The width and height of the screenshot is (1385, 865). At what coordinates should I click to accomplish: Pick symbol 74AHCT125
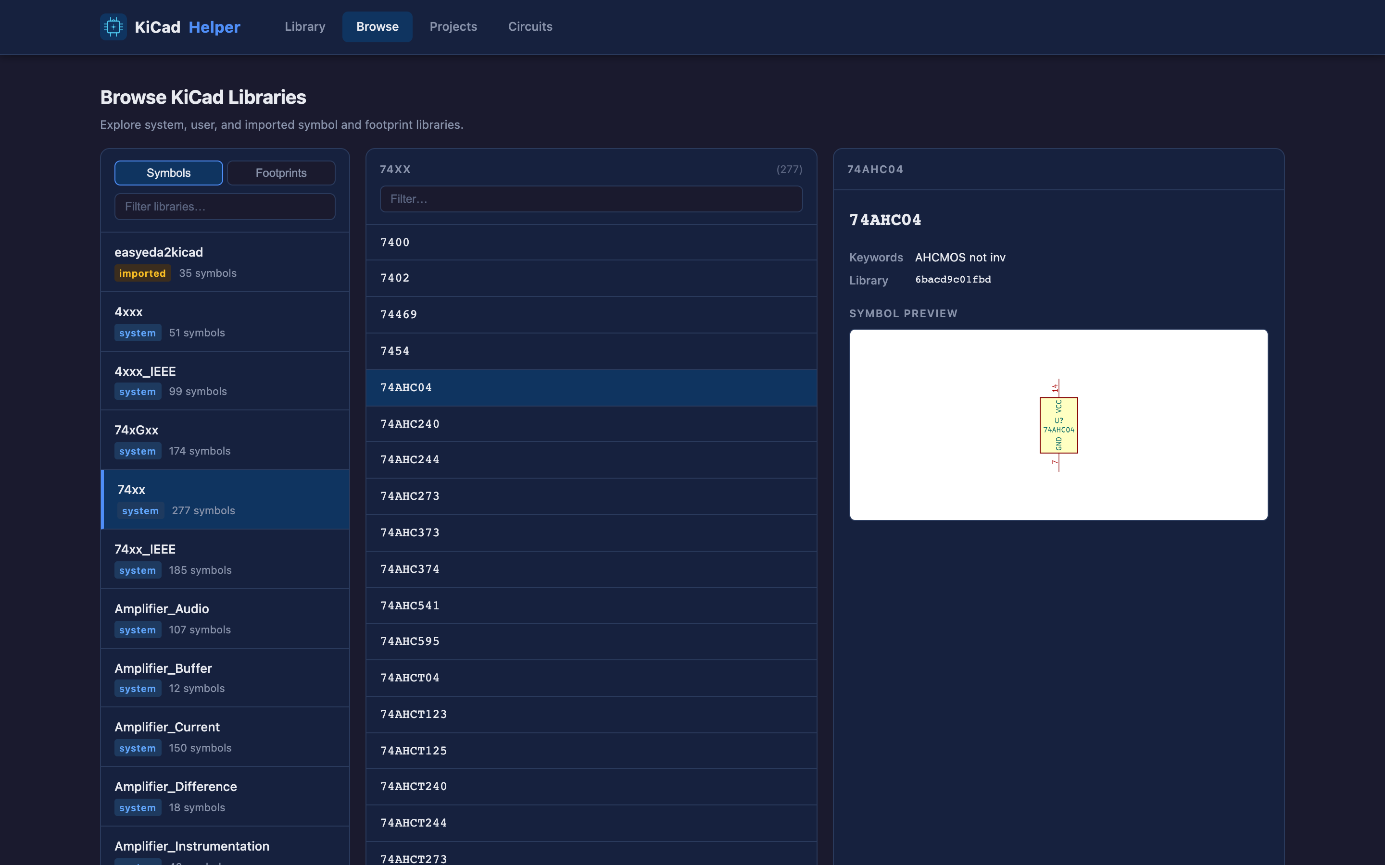591,751
